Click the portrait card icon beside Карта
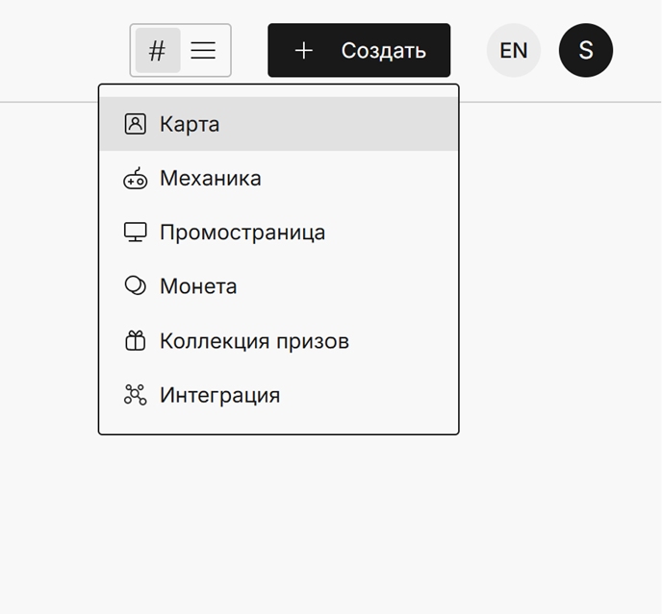Viewport: 662px width, 614px height. click(135, 124)
